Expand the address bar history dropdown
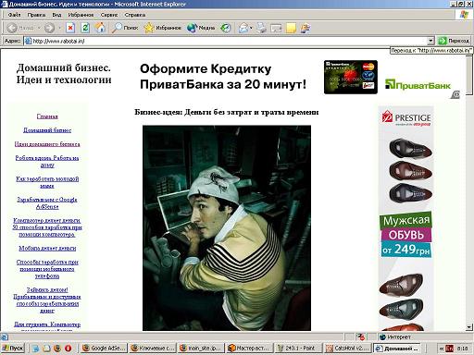 click(430, 41)
